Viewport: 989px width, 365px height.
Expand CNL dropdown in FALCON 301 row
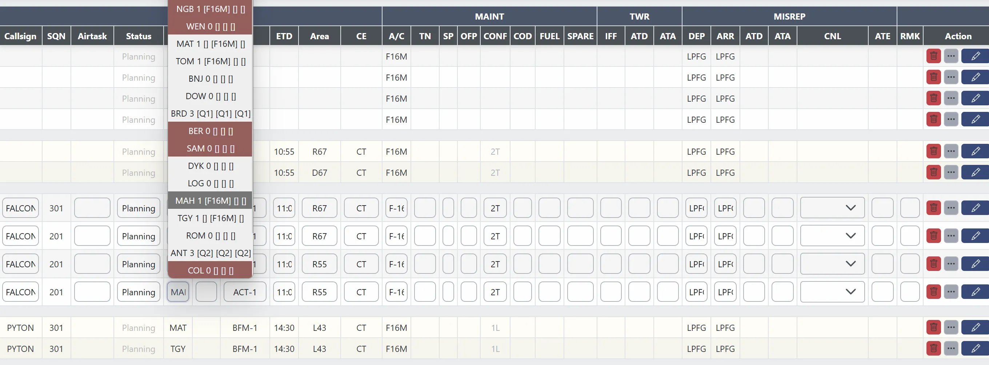(832, 208)
